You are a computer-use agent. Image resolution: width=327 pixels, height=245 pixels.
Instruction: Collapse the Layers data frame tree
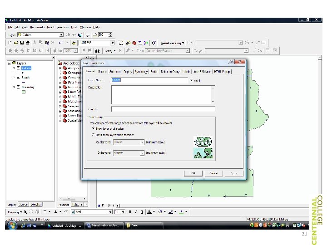click(x=9, y=63)
